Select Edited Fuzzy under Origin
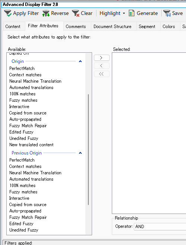 coord(21,132)
